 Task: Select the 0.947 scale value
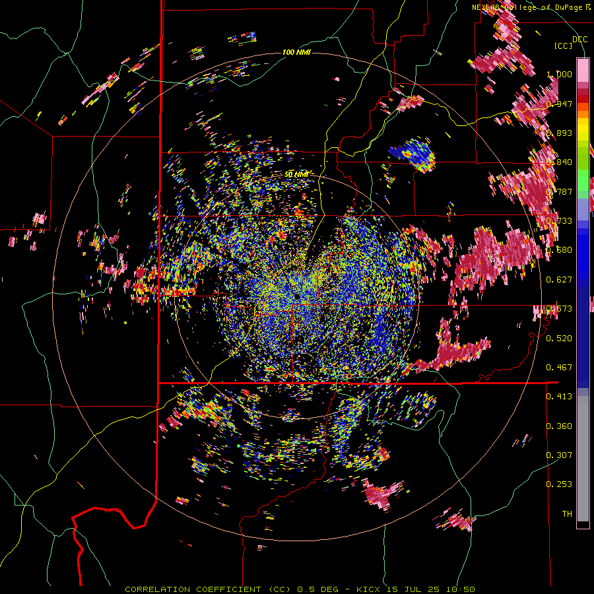559,104
